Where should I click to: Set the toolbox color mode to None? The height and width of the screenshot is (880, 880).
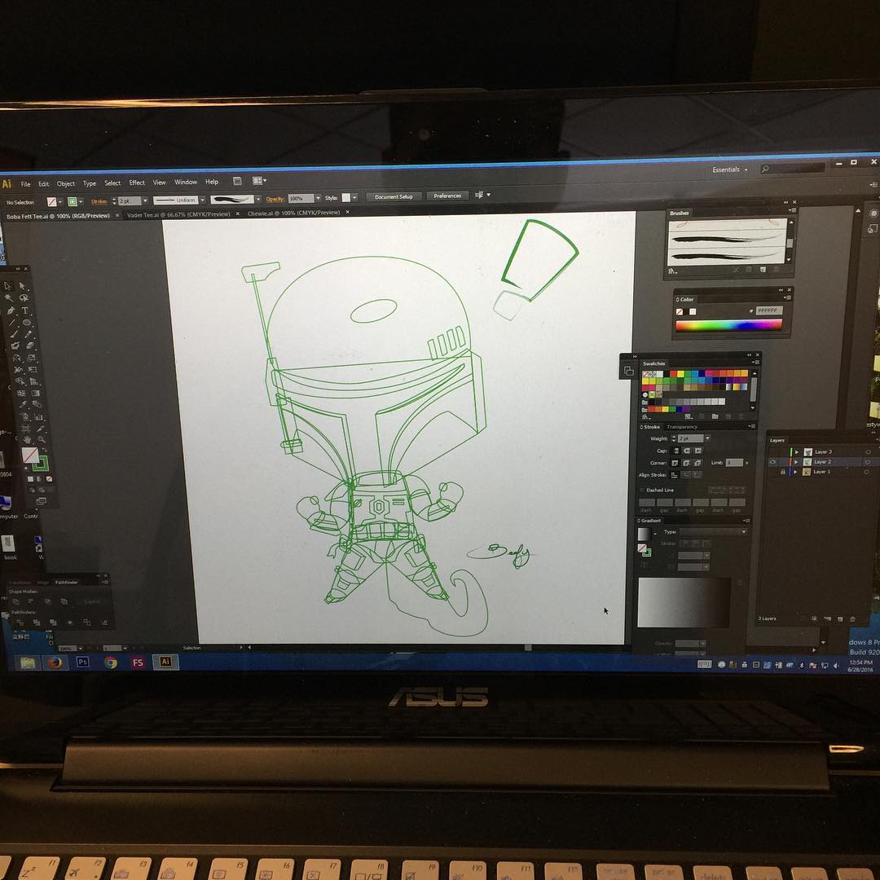point(50,479)
